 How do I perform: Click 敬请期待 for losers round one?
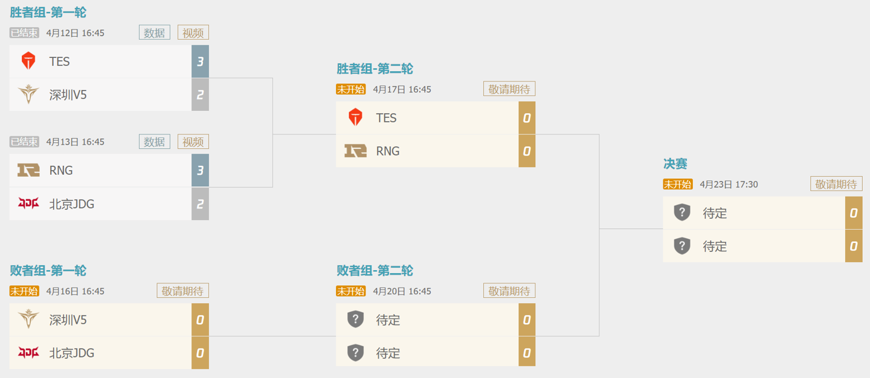[x=183, y=291]
